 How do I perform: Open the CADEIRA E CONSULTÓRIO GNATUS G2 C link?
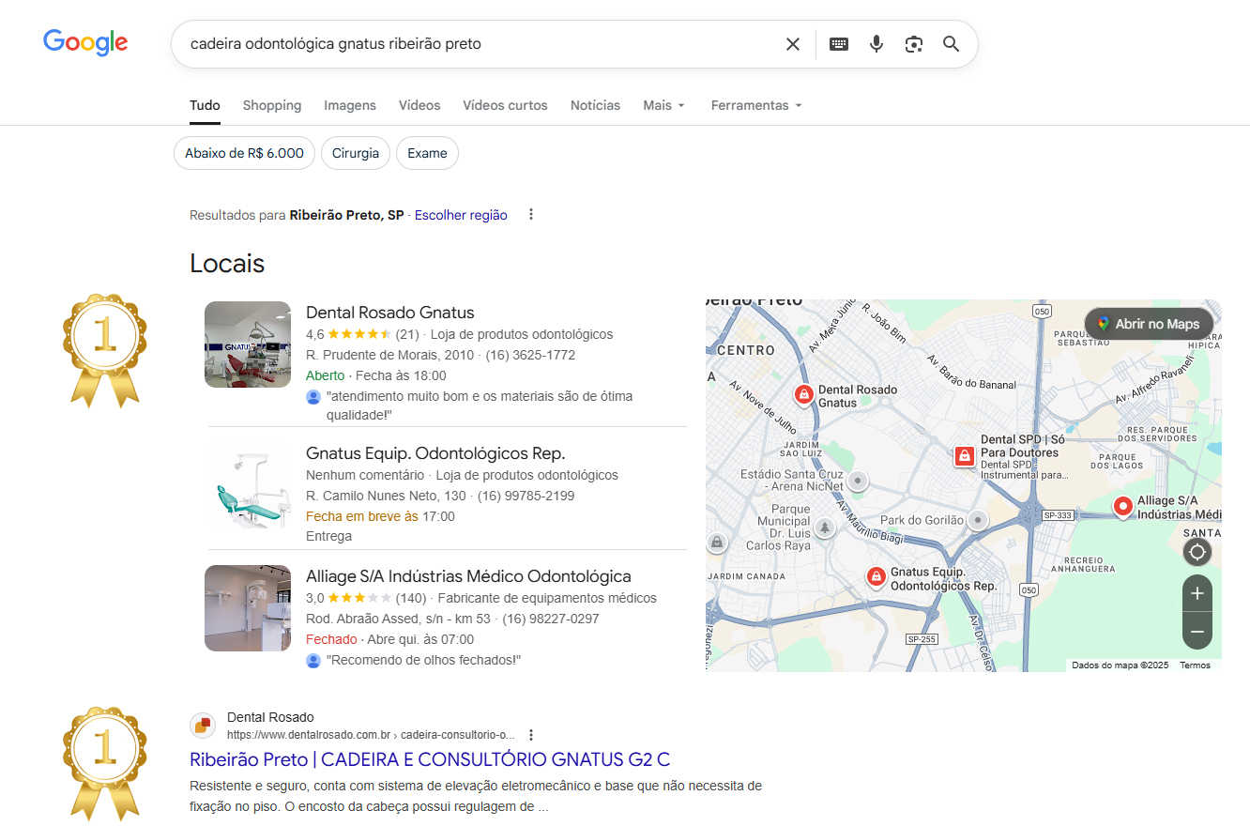(x=430, y=759)
